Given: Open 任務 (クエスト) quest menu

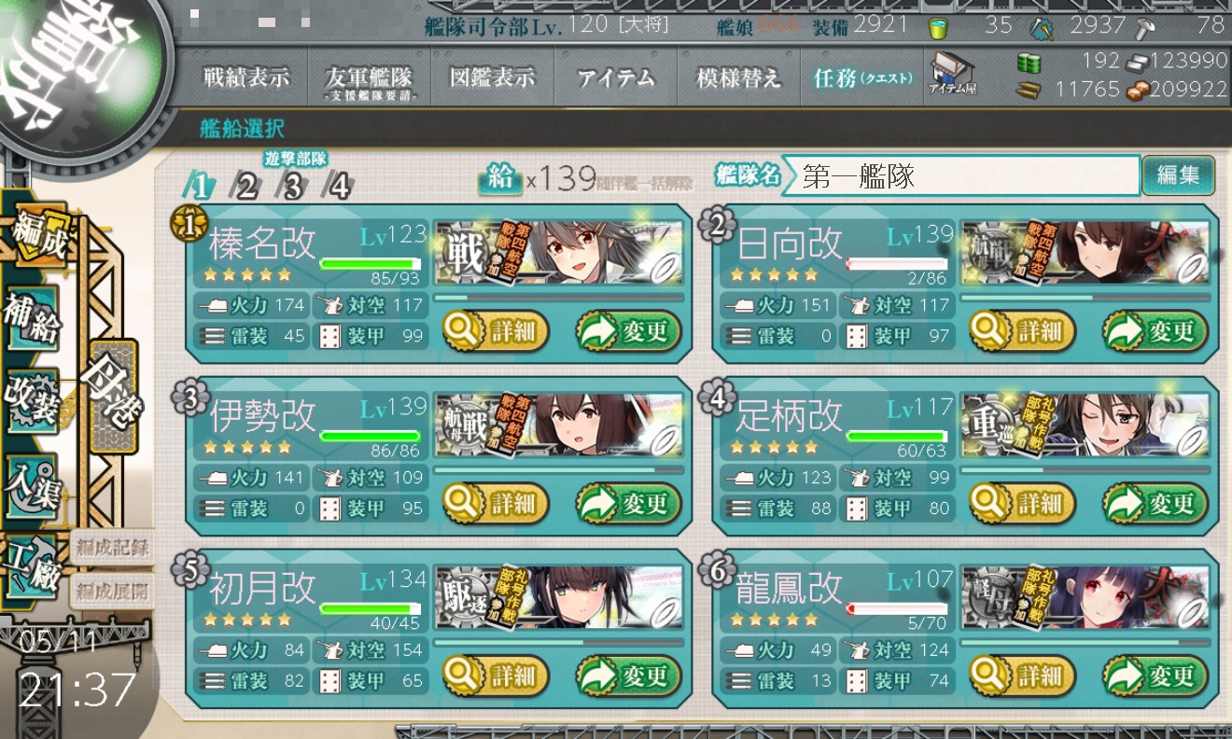Looking at the screenshot, I should 862,78.
